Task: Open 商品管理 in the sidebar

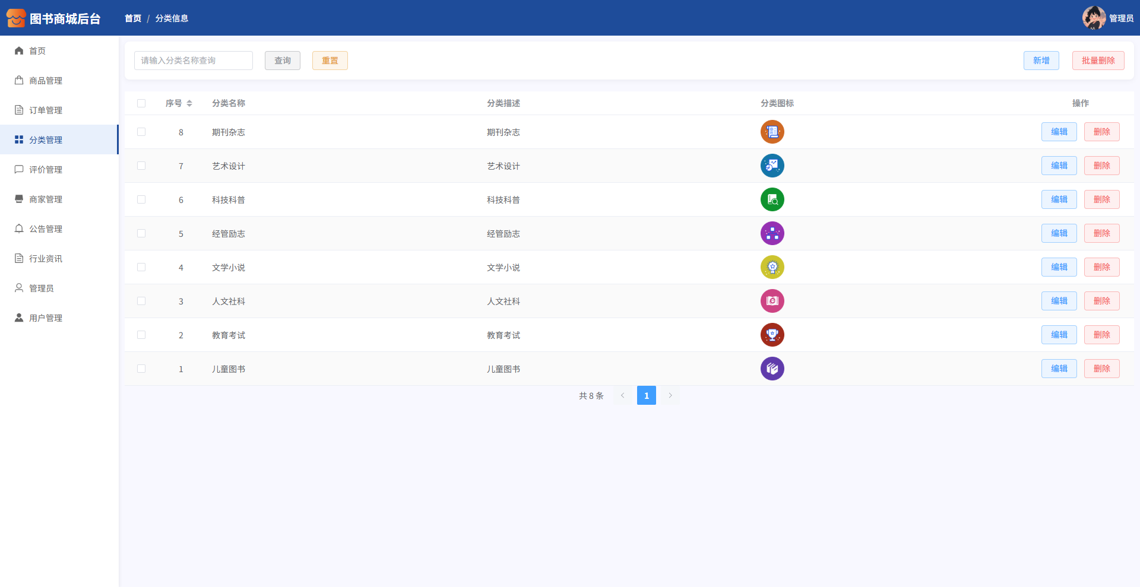Action: 46,81
